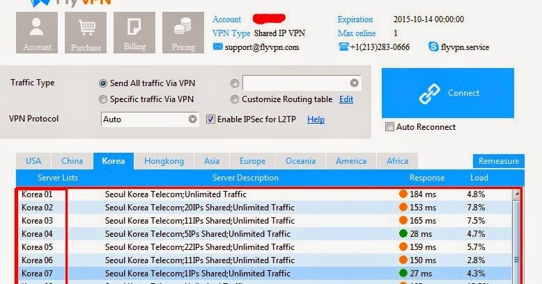
Task: Click the Remeasure button
Action: click(498, 161)
